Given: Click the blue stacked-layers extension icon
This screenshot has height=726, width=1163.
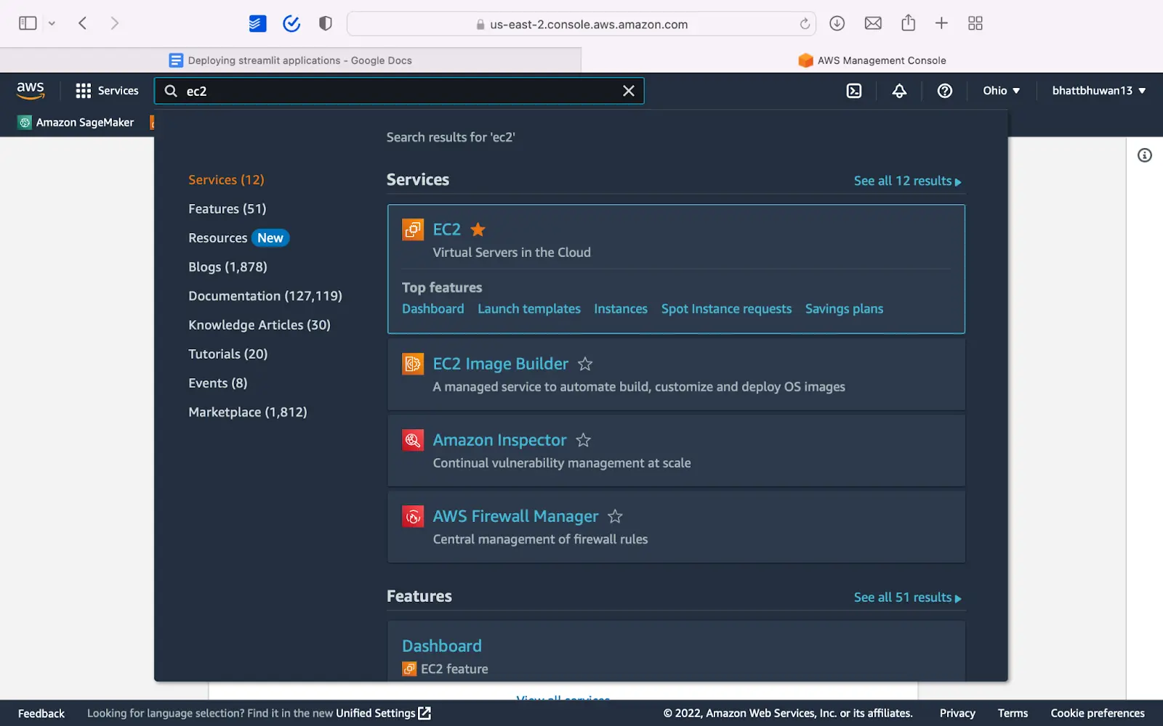Looking at the screenshot, I should click(257, 24).
